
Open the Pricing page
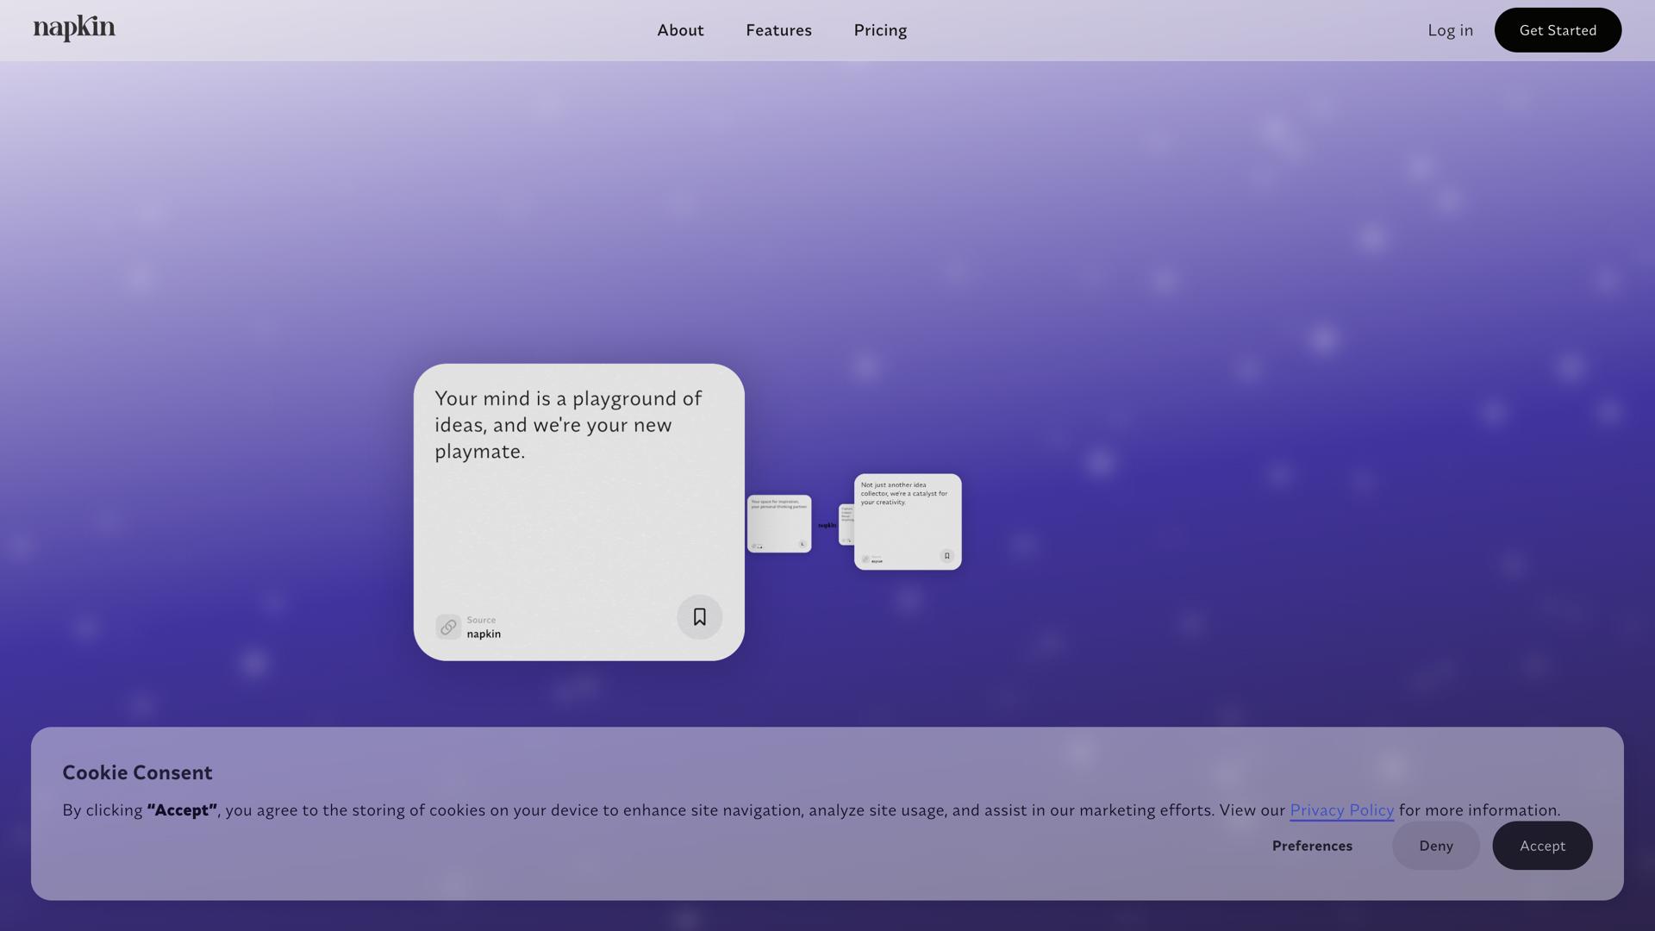880,30
